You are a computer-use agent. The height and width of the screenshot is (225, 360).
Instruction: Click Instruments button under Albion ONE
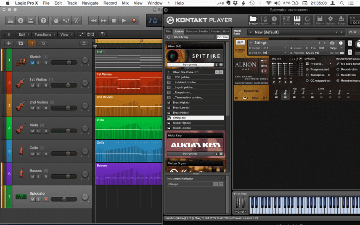pos(190,65)
